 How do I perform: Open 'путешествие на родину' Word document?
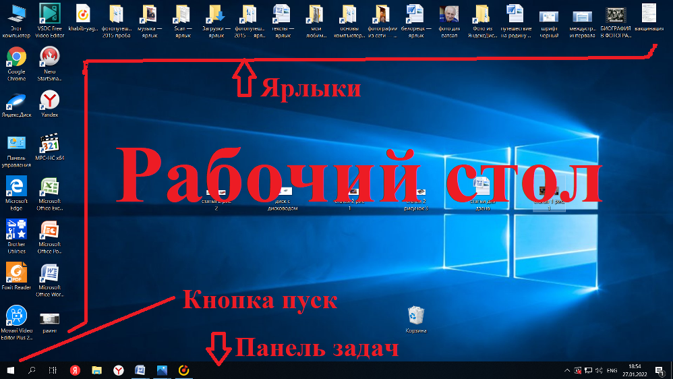pos(515,20)
